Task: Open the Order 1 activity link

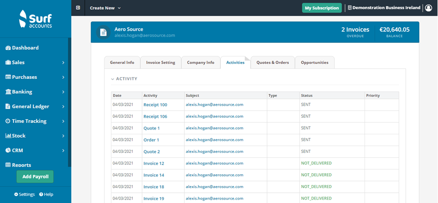Action: click(x=151, y=140)
